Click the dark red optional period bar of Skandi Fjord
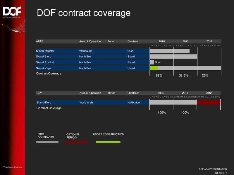The image size is (234, 175). 209,102
